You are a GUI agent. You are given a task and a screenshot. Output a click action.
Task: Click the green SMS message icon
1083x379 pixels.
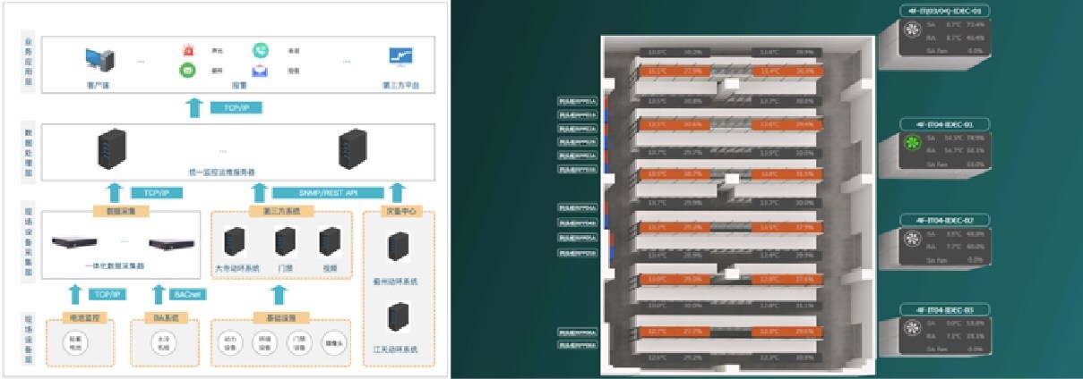click(x=188, y=71)
